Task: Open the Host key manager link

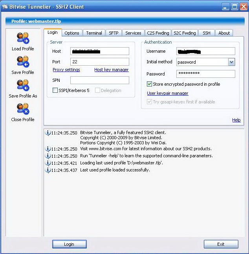Action: pos(112,70)
